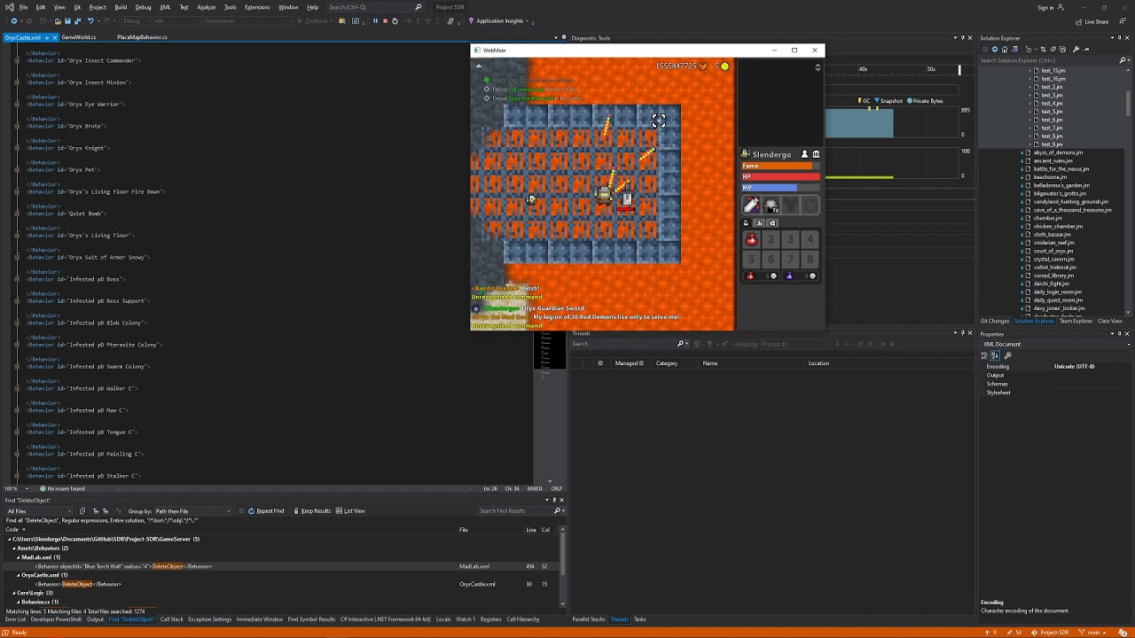Screen dimensions: 1135x638
Task: Click the HP bar in game
Action: (780, 176)
